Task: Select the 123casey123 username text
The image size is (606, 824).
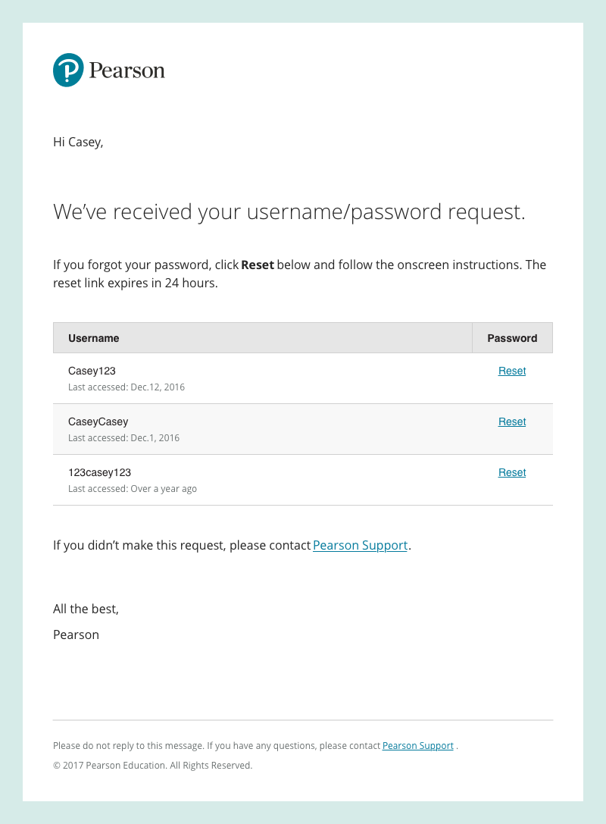Action: pyautogui.click(x=99, y=472)
